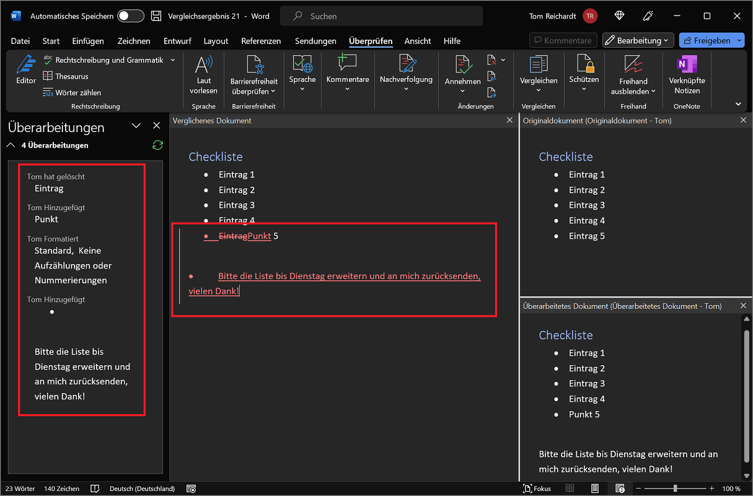Open Rechtschreibung und Grammatik dropdown arrow

173,60
